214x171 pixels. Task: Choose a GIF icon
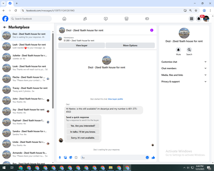coord(76,157)
